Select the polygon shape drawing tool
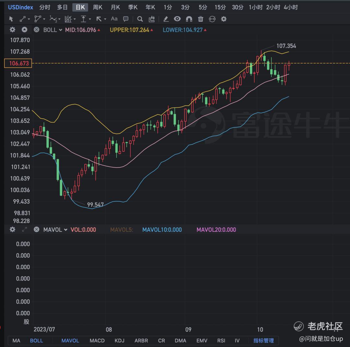The image size is (350, 347). click(x=38, y=19)
